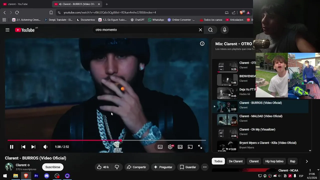Share this page from toolbar icon
This screenshot has height=180, width=320.
click(x=233, y=12)
